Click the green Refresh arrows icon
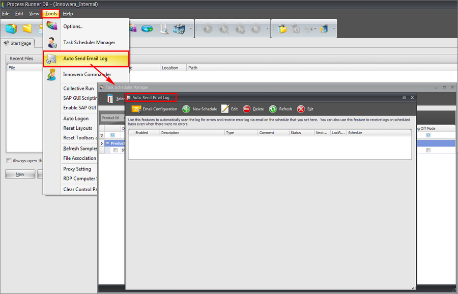 click(273, 109)
